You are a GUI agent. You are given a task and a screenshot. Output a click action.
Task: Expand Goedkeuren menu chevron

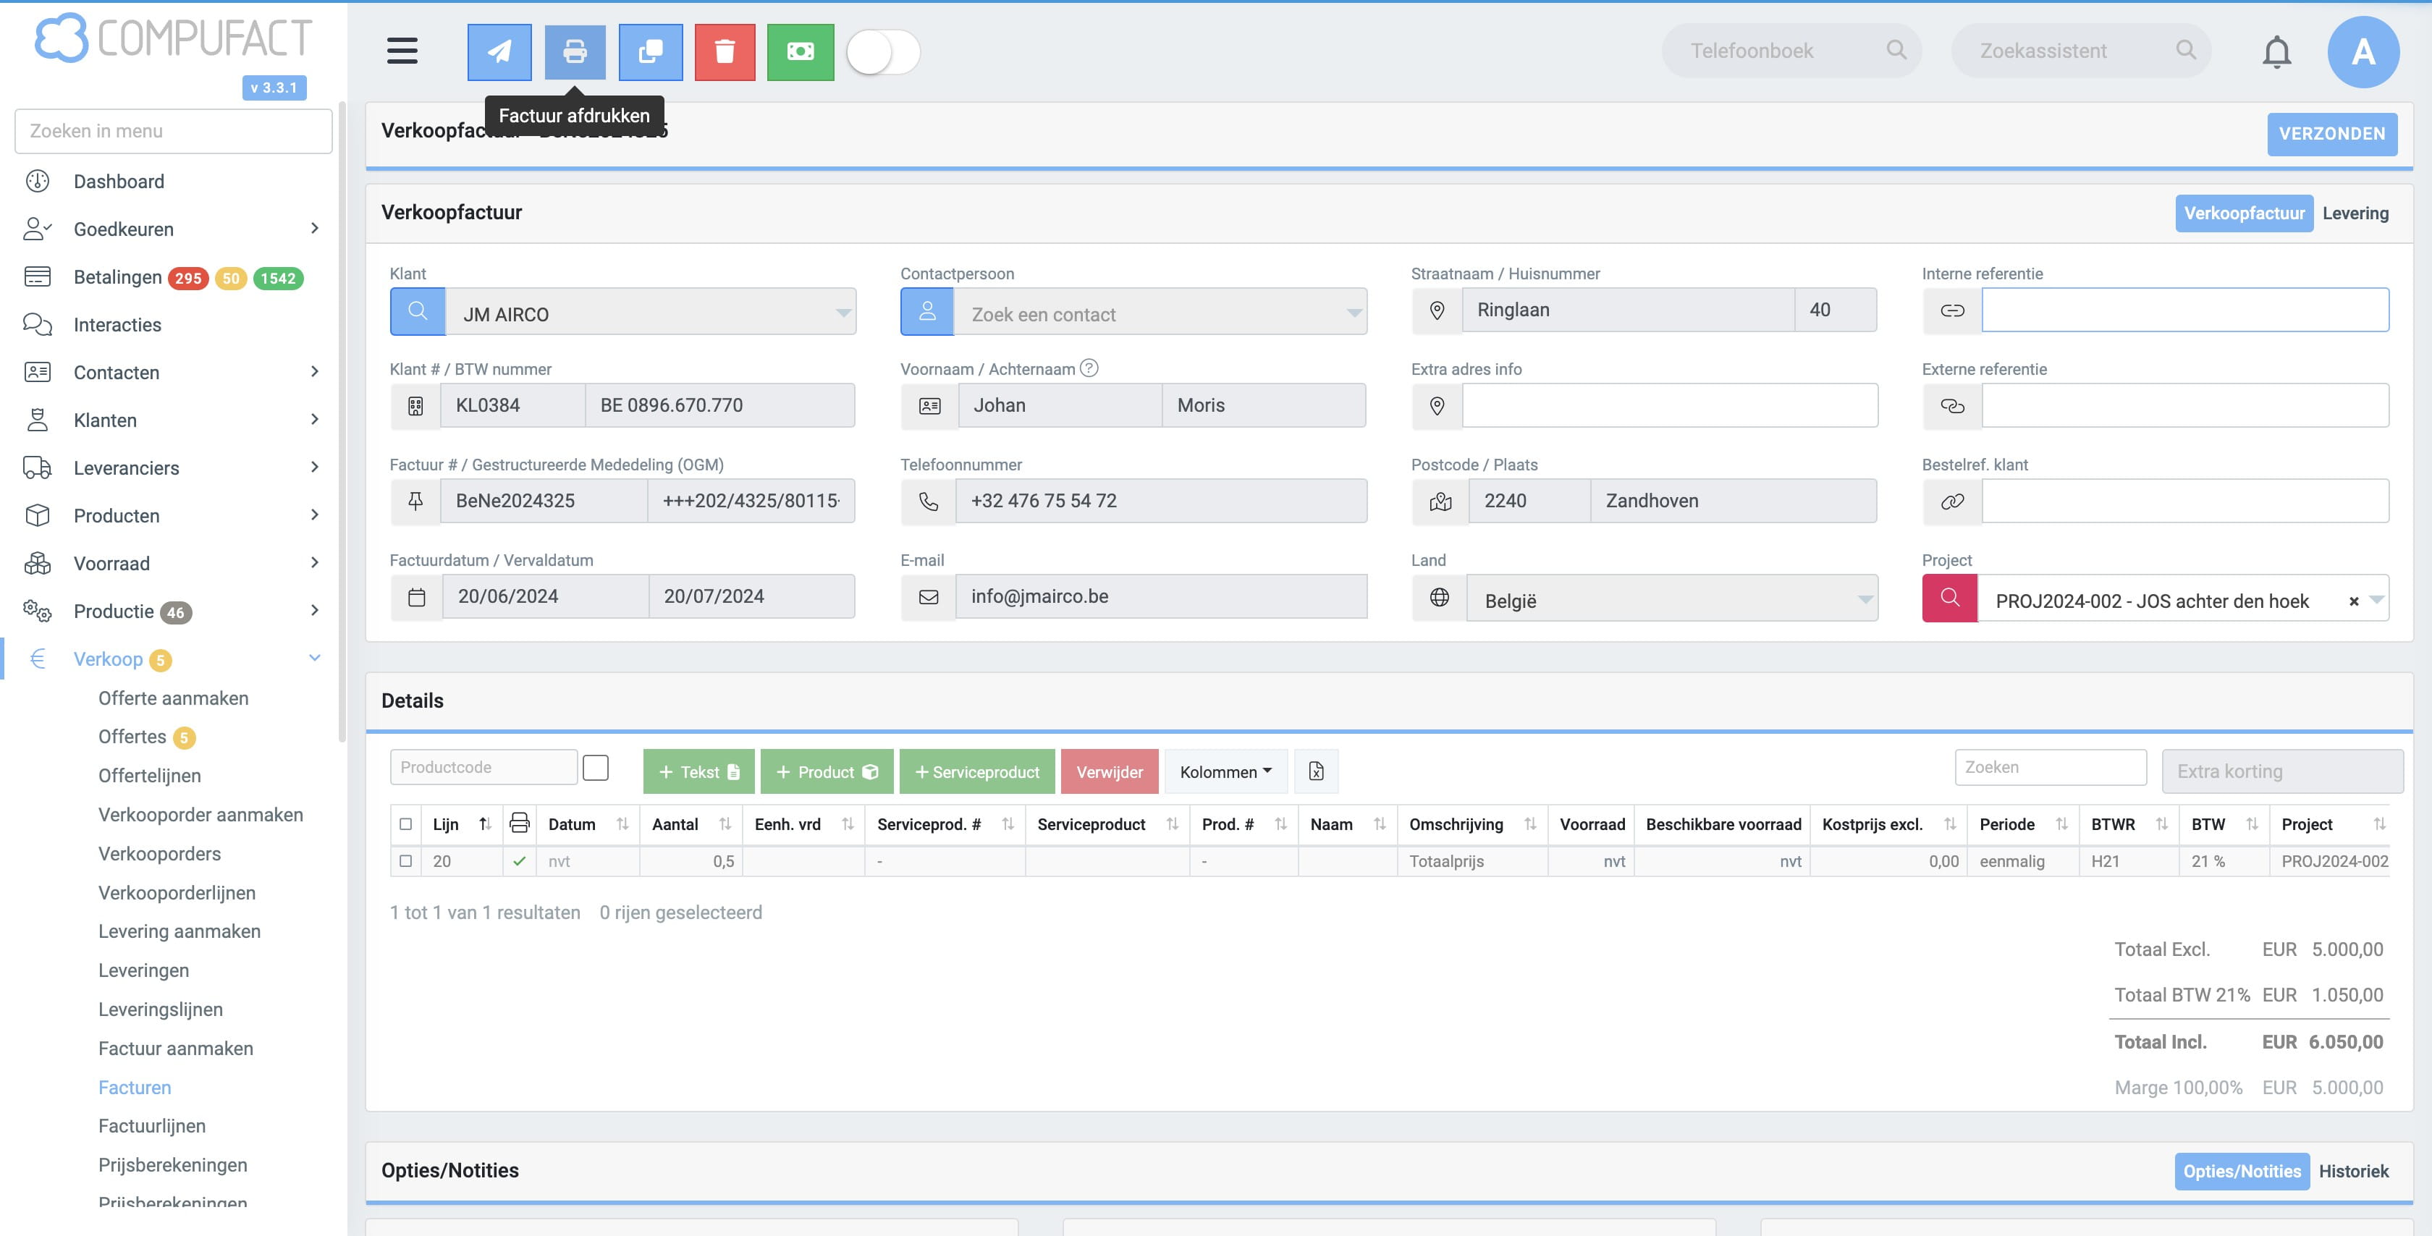click(x=314, y=229)
